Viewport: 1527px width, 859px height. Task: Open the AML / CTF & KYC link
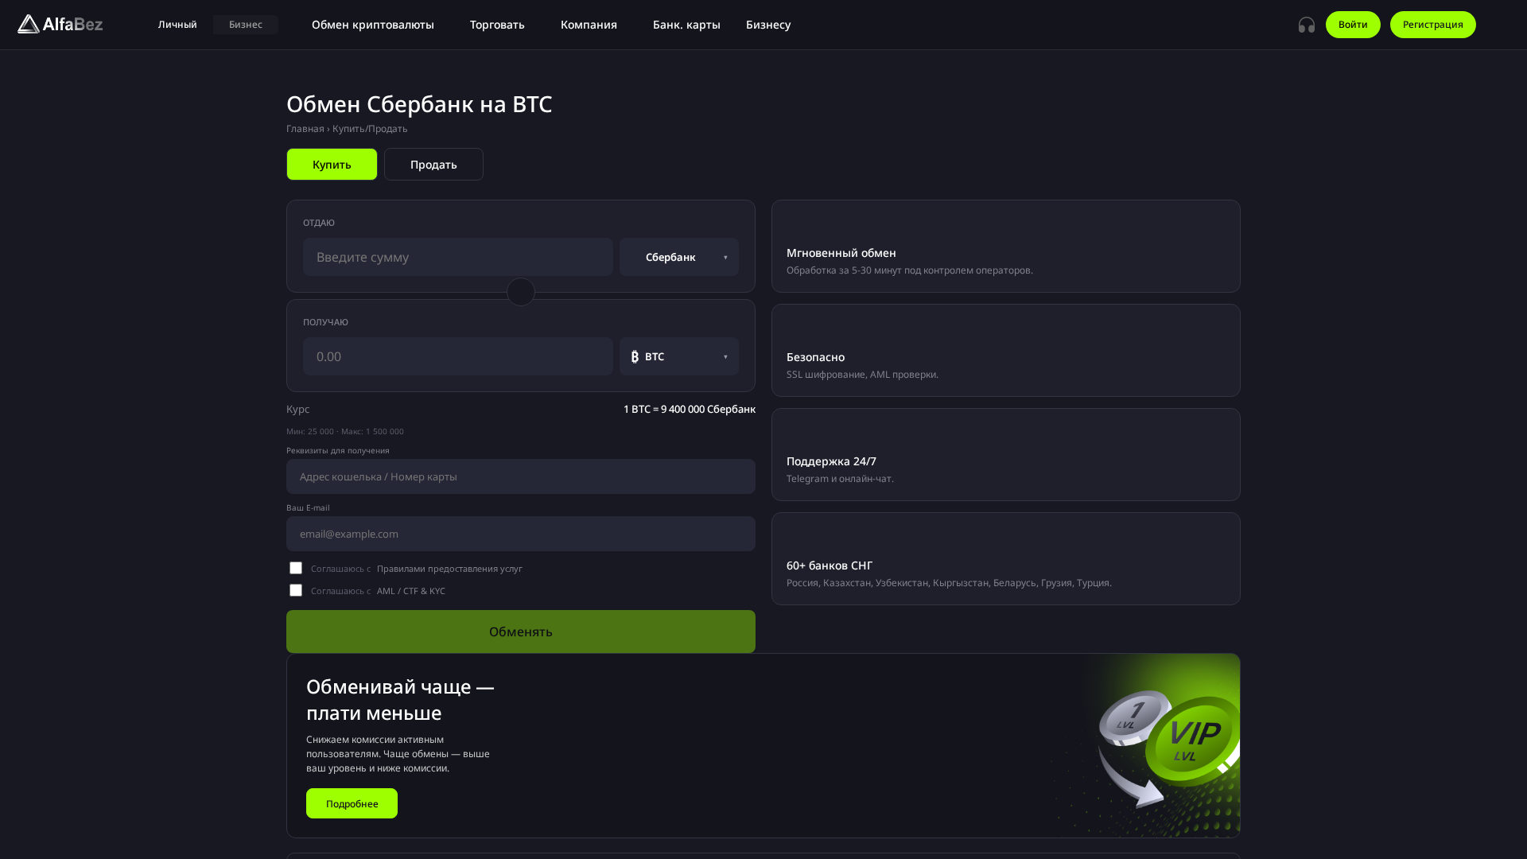411,591
